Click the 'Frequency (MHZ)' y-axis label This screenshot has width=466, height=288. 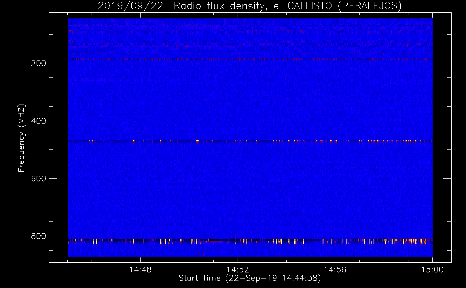tap(22, 138)
